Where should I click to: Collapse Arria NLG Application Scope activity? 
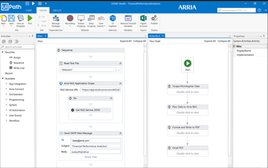click(x=120, y=84)
